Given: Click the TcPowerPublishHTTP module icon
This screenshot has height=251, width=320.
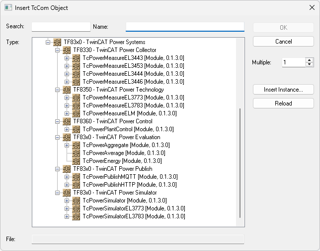Looking at the screenshot, I should (x=76, y=185).
